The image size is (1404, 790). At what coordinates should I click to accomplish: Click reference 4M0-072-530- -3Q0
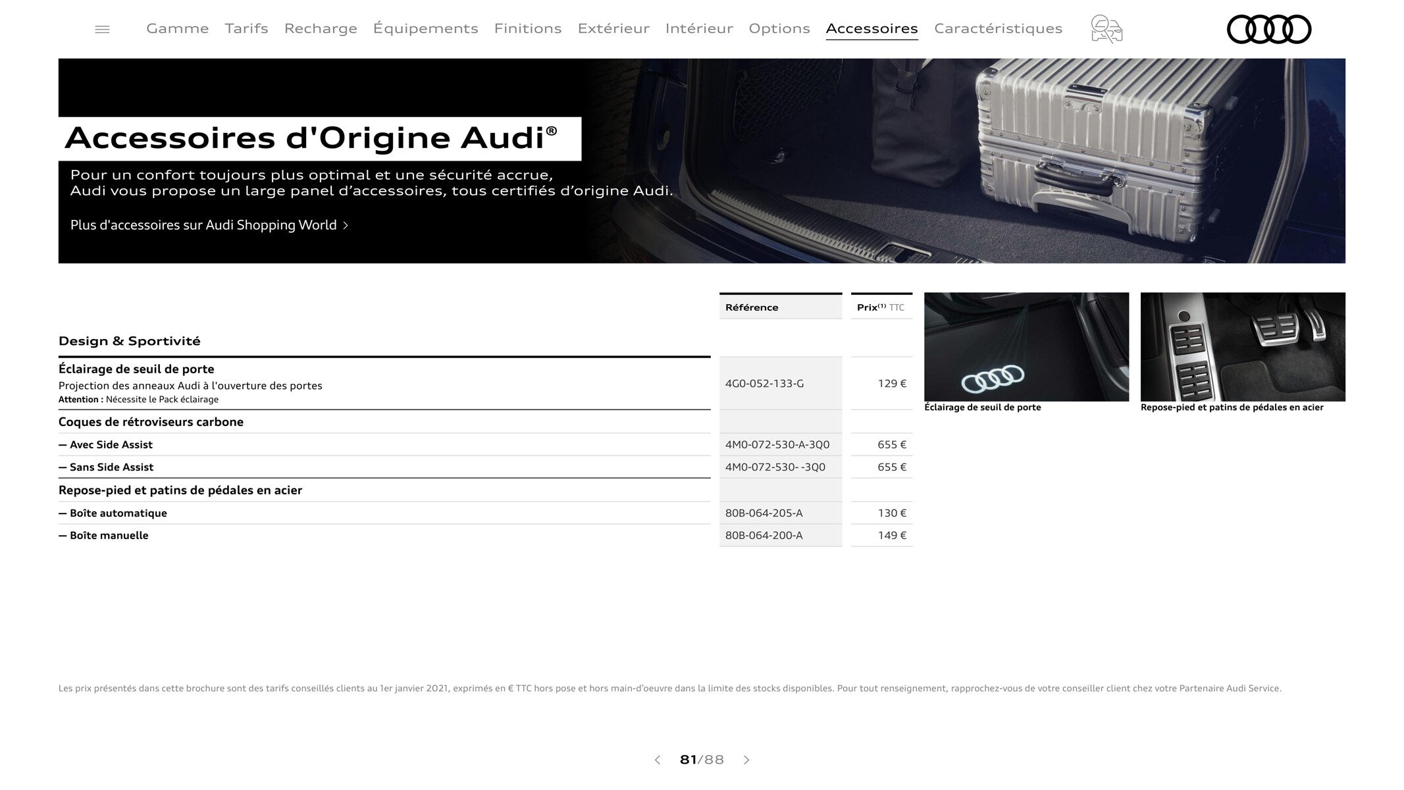click(x=775, y=467)
